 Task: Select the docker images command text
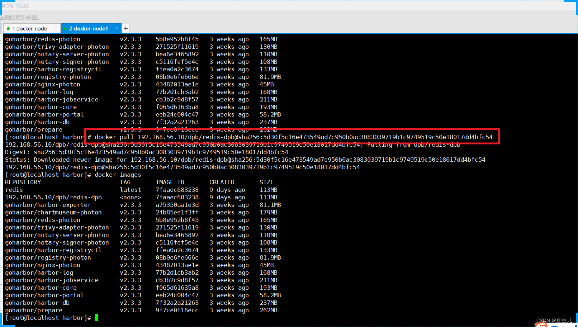tap(118, 175)
